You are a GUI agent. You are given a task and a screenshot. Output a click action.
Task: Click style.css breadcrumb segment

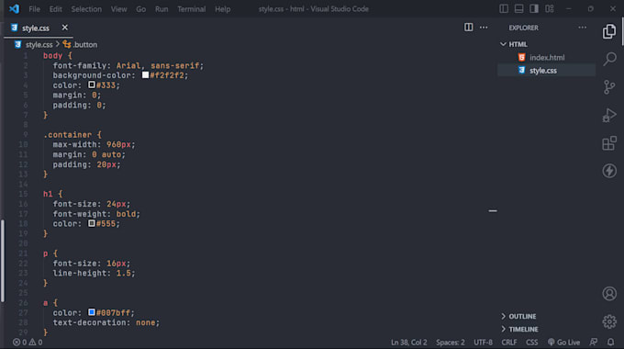(39, 45)
